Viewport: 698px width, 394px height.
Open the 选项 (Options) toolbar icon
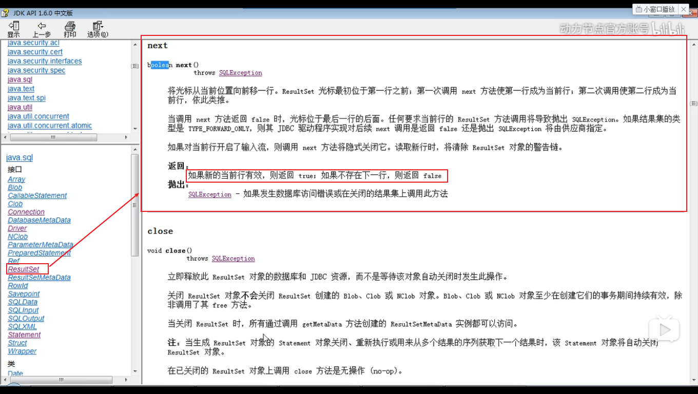pos(98,29)
